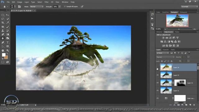Add a Brightness/Contrast adjustment
Image resolution: width=199 pixels, height=112 pixels.
point(163,38)
